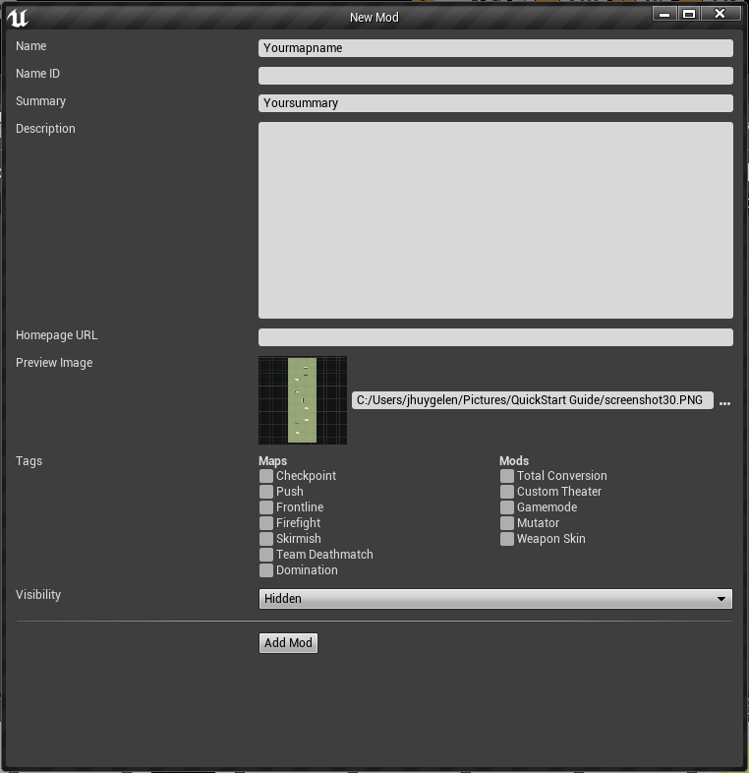Click the preview image thumbnail
The height and width of the screenshot is (773, 749).
303,400
